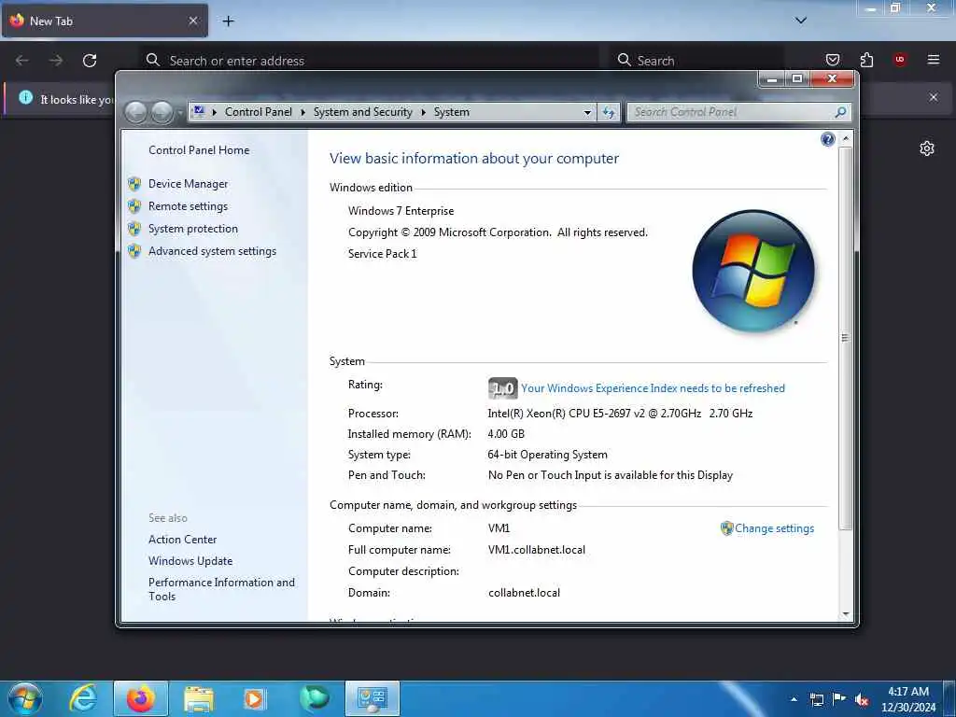This screenshot has width=956, height=717.
Task: Click the Firefox reload button
Action: 90,61
